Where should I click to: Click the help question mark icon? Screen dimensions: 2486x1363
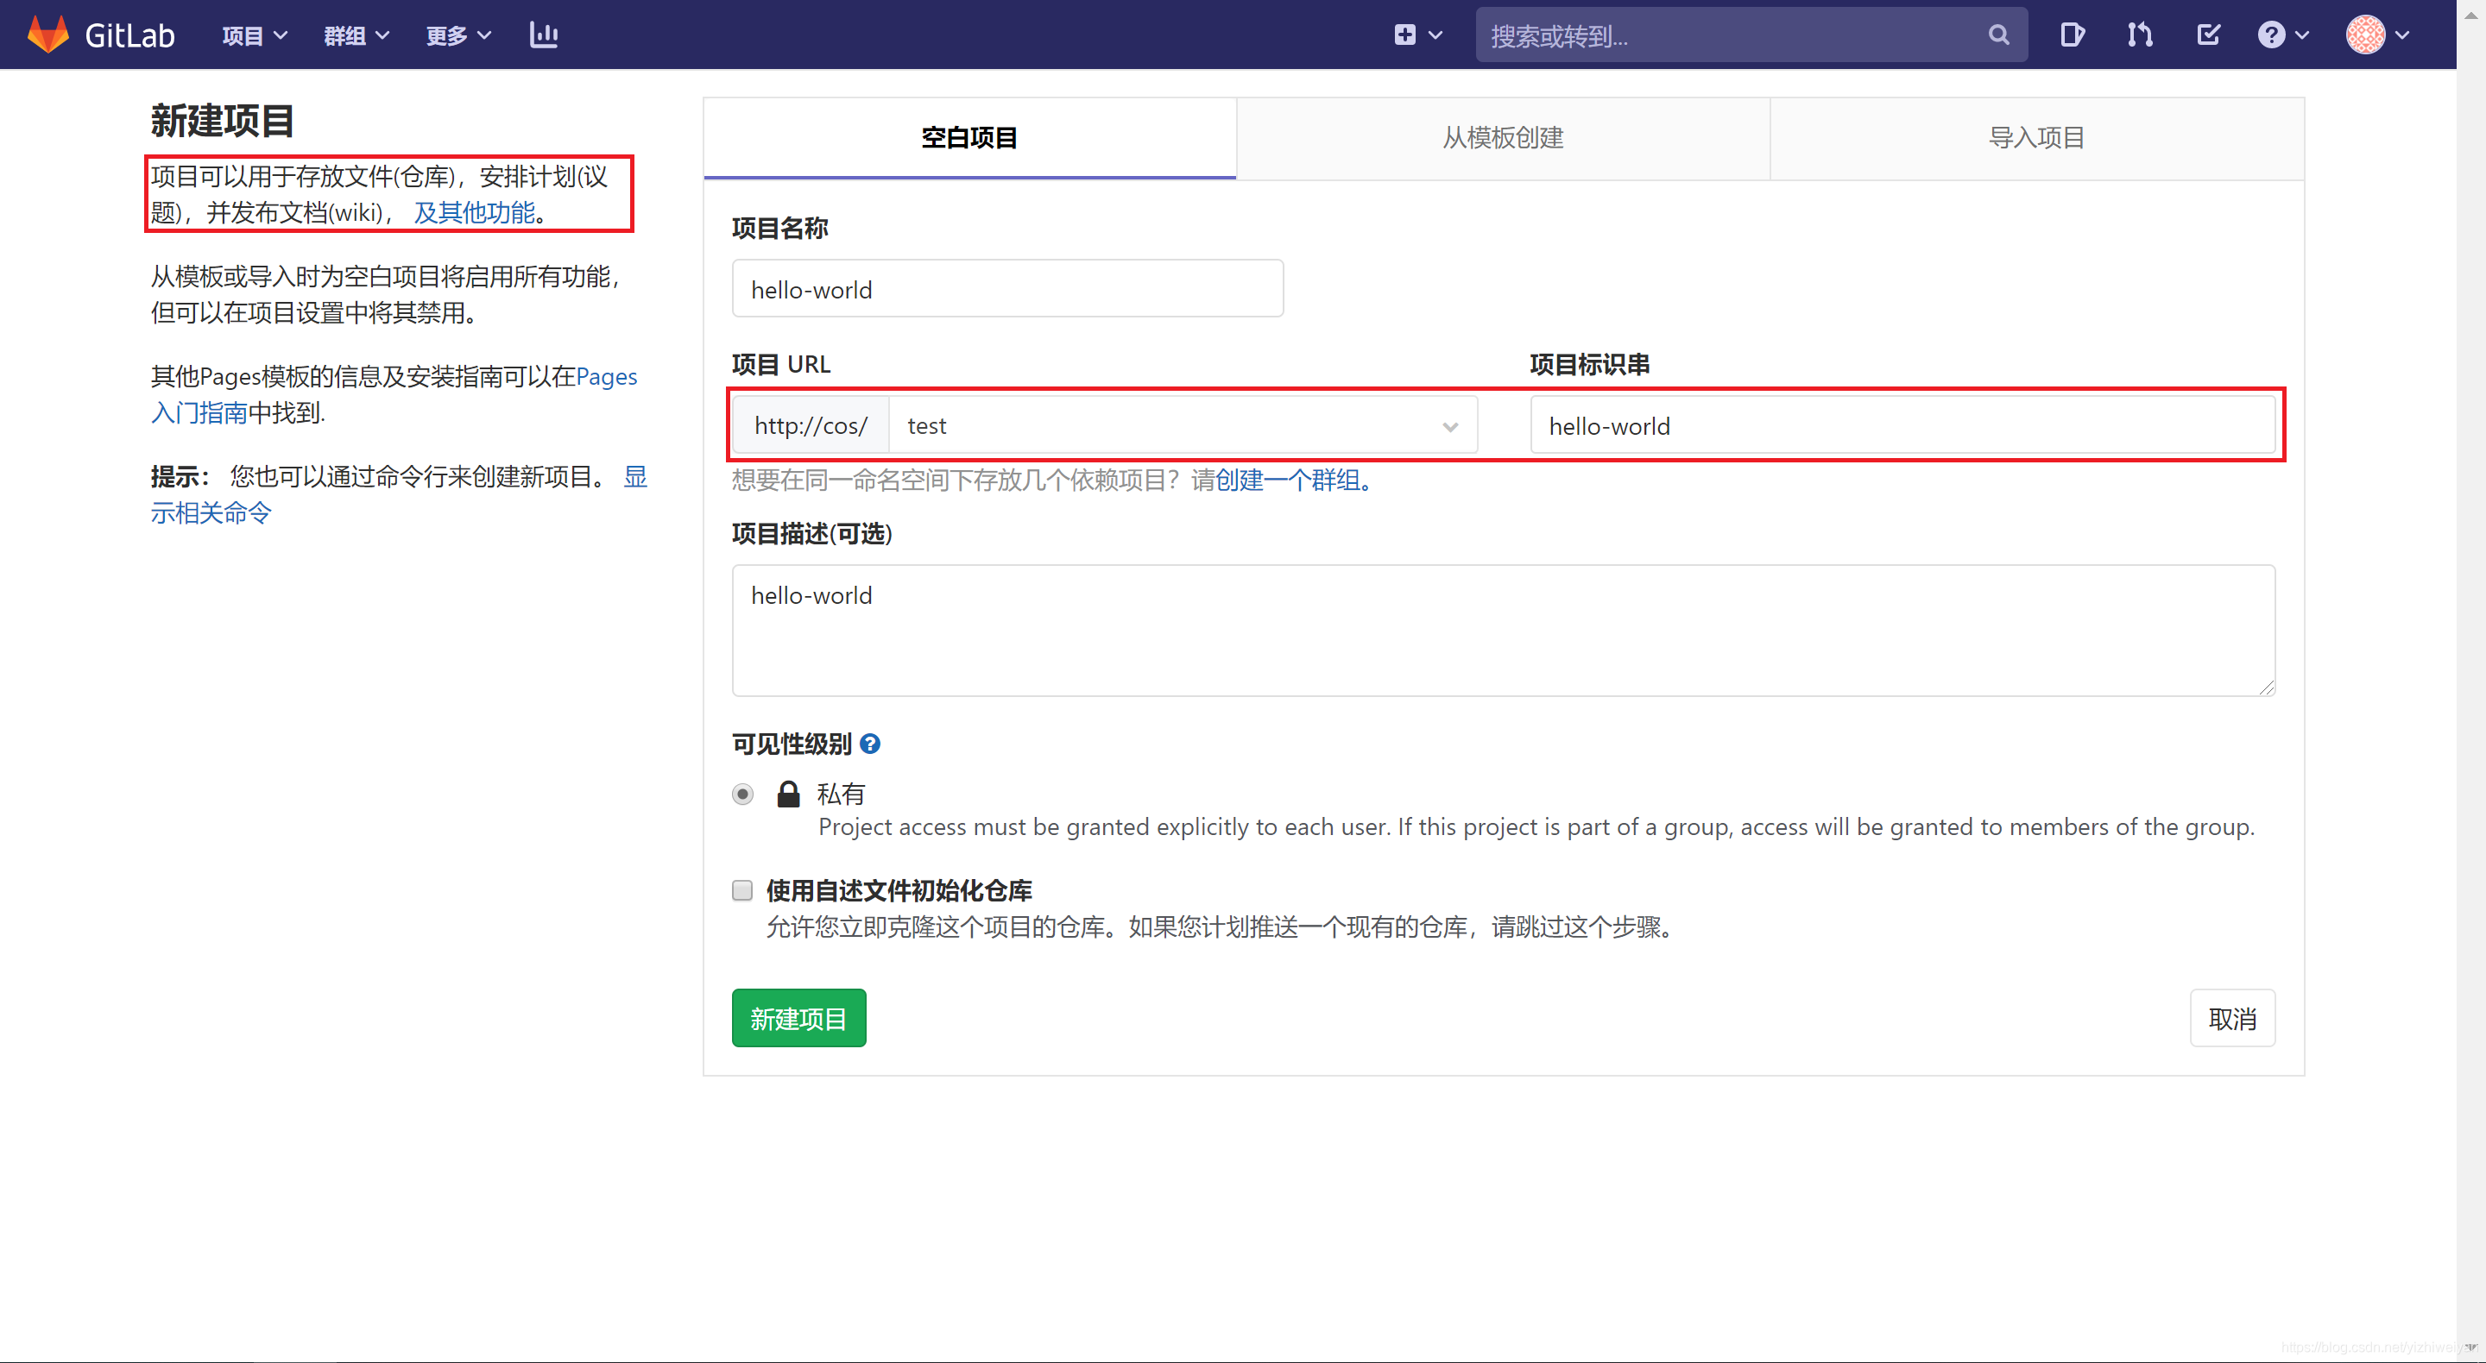click(x=2271, y=35)
